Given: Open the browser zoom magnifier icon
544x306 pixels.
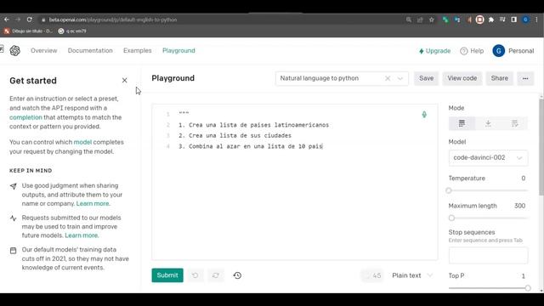Looking at the screenshot, I should 409,20.
